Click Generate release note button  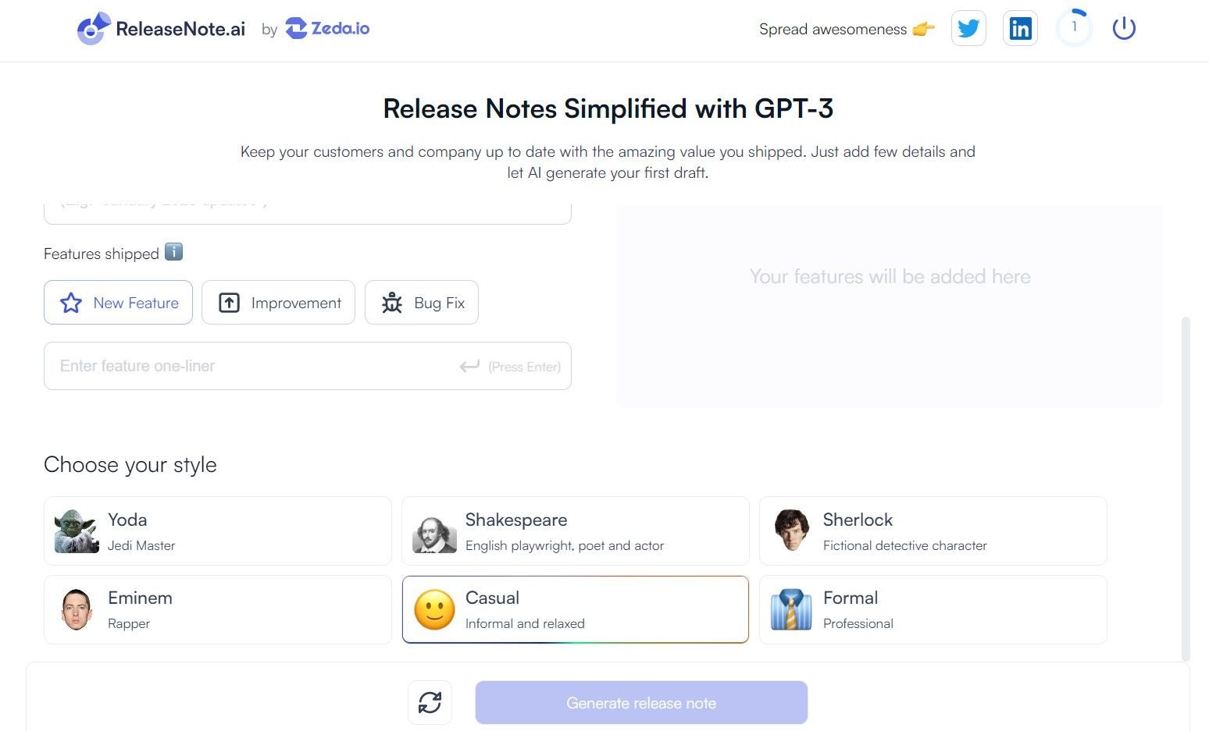click(641, 703)
